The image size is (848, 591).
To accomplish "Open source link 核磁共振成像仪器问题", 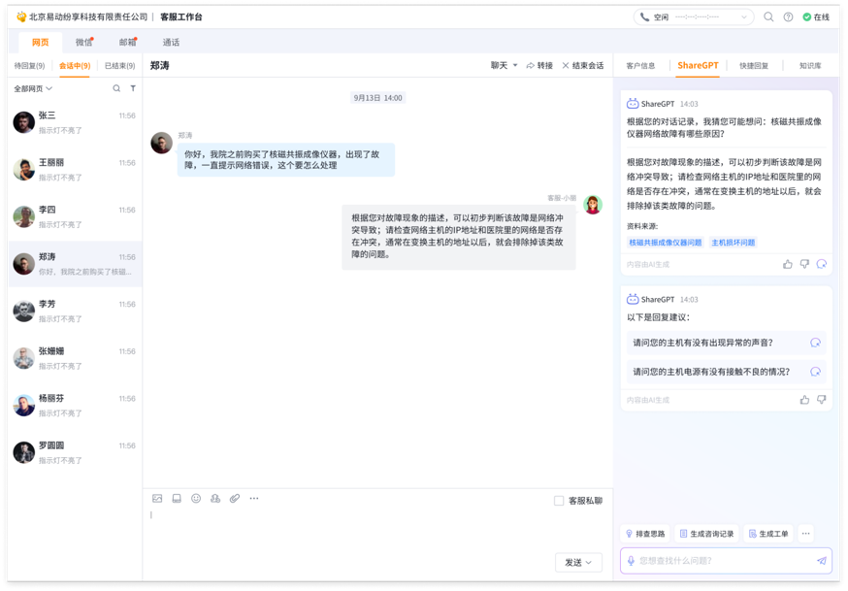I will 666,243.
